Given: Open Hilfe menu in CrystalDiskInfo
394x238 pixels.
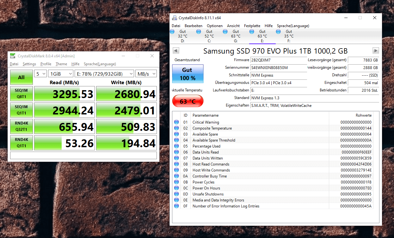Looking at the screenshot, I should coord(269,26).
